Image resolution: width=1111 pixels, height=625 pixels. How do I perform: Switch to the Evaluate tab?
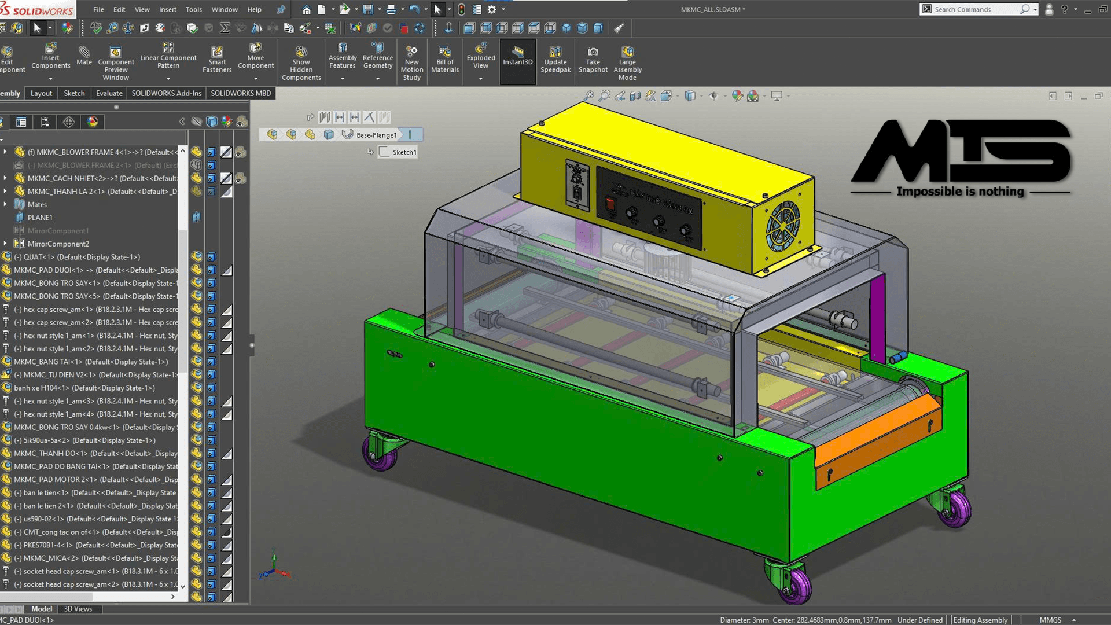[109, 93]
